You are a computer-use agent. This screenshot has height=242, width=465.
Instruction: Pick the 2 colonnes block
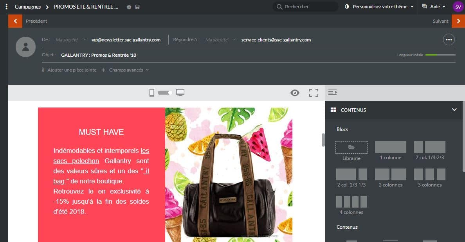pyautogui.click(x=391, y=174)
